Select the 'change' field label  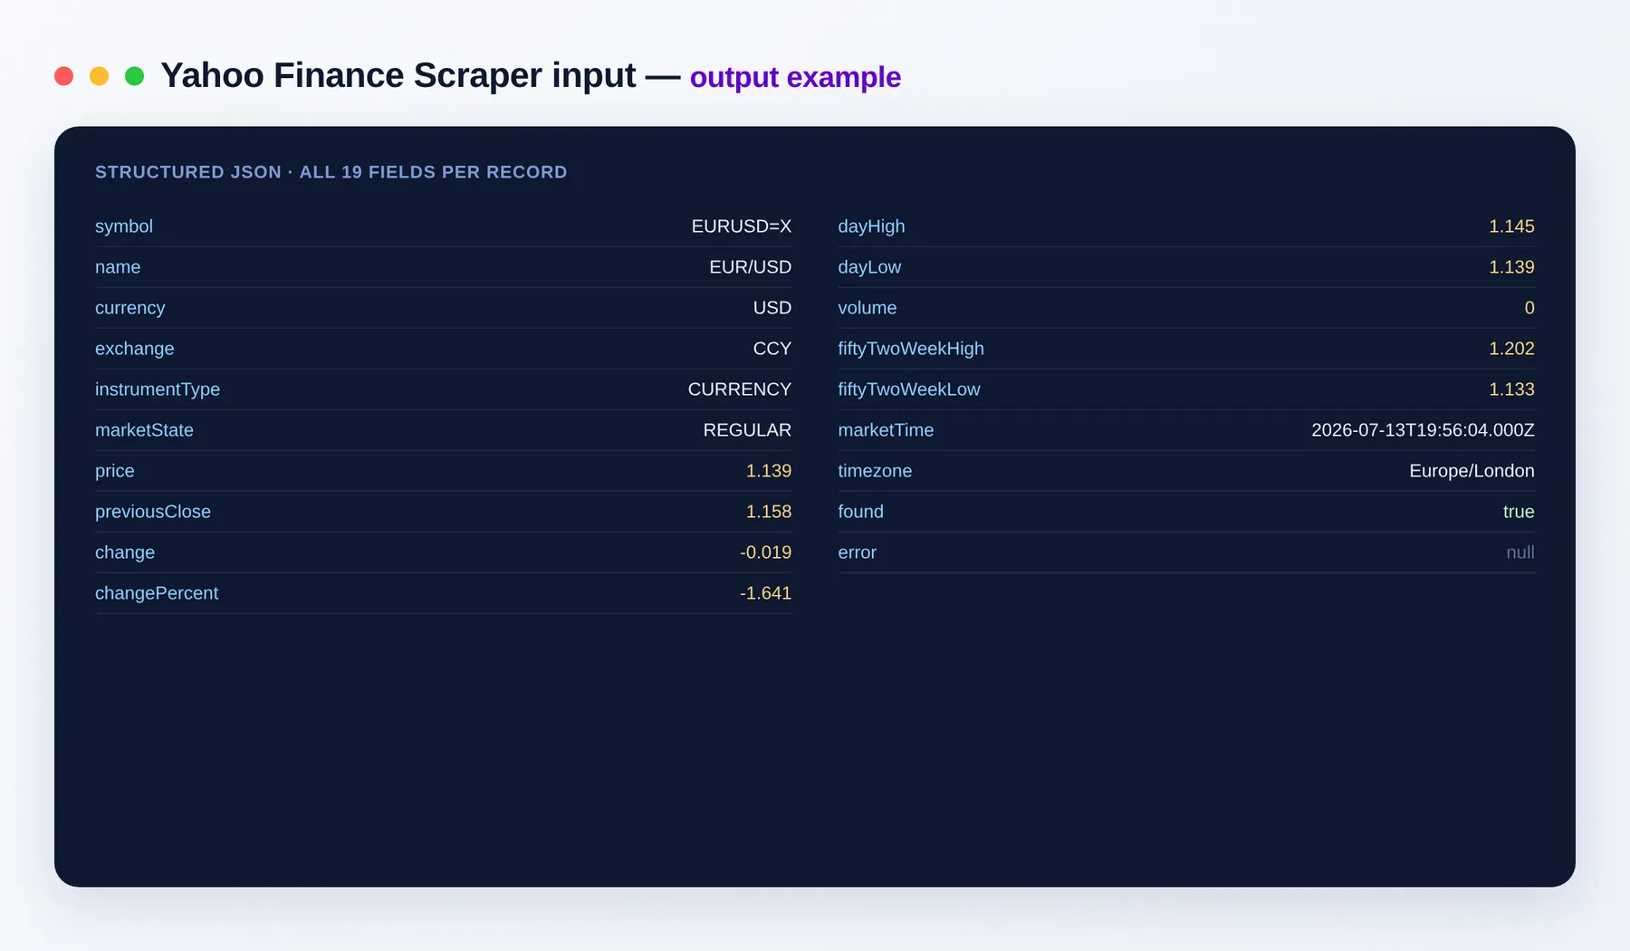pyautogui.click(x=125, y=552)
